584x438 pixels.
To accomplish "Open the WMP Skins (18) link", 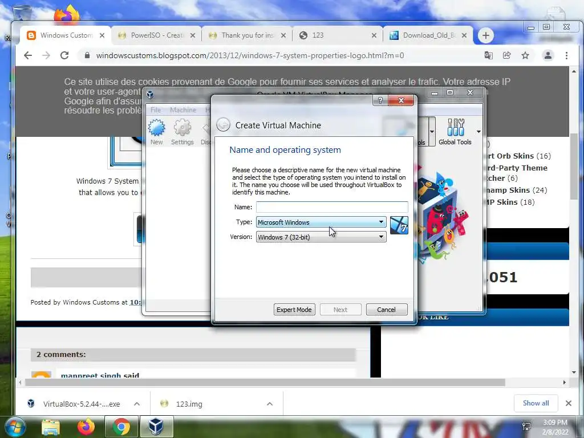I will coord(509,202).
